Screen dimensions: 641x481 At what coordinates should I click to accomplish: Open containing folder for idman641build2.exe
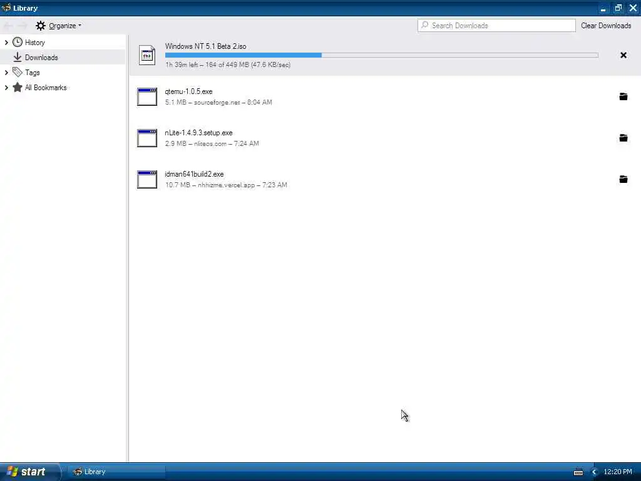[x=623, y=179]
